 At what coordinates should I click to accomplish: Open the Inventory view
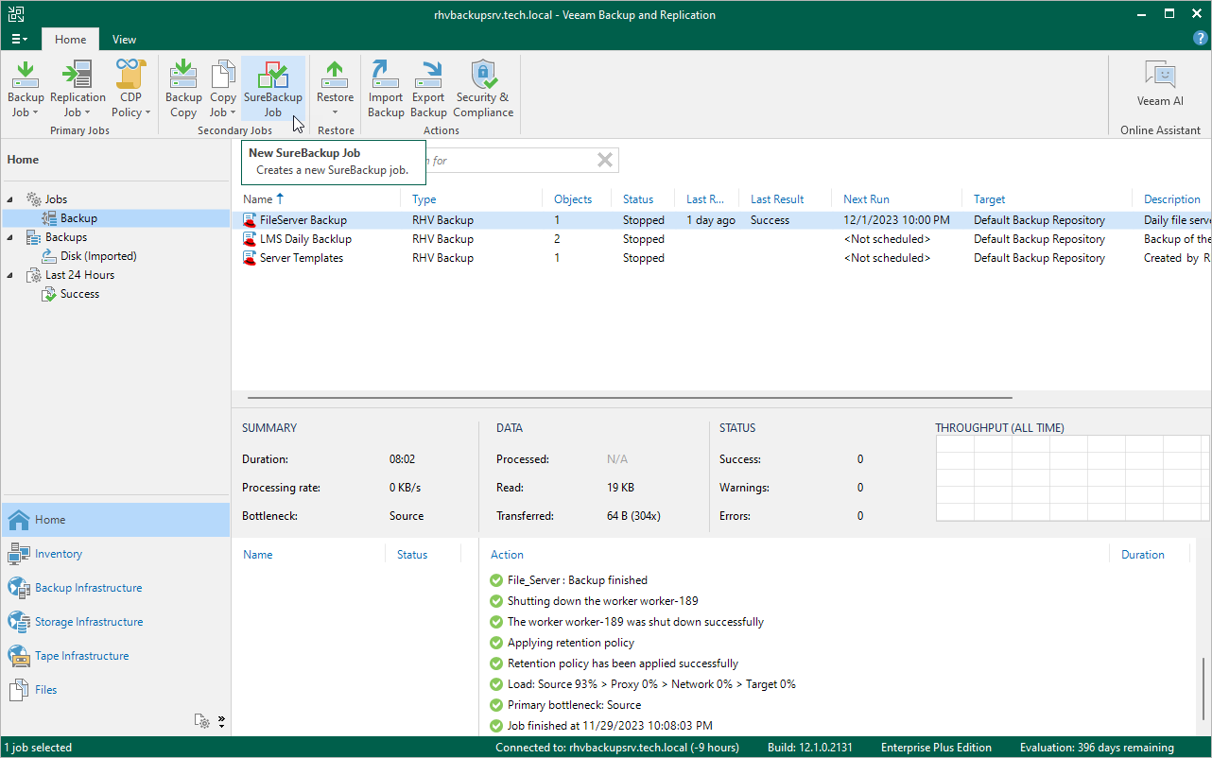115,554
